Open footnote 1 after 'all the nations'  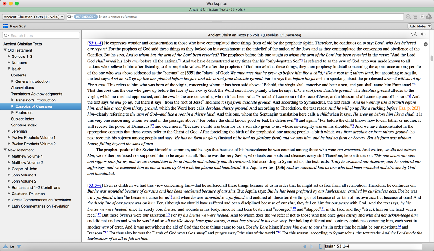coord(181,60)
